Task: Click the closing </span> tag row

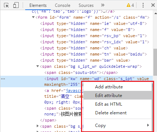Action: click(48, 120)
